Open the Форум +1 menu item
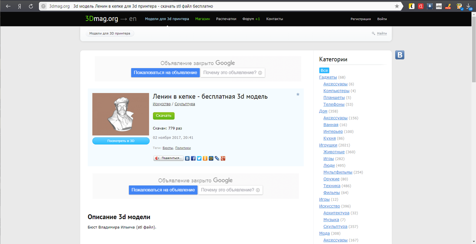The image size is (476, 244). (251, 19)
